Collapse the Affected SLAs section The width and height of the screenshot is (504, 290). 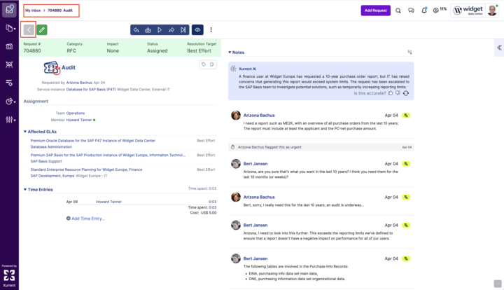40,132
